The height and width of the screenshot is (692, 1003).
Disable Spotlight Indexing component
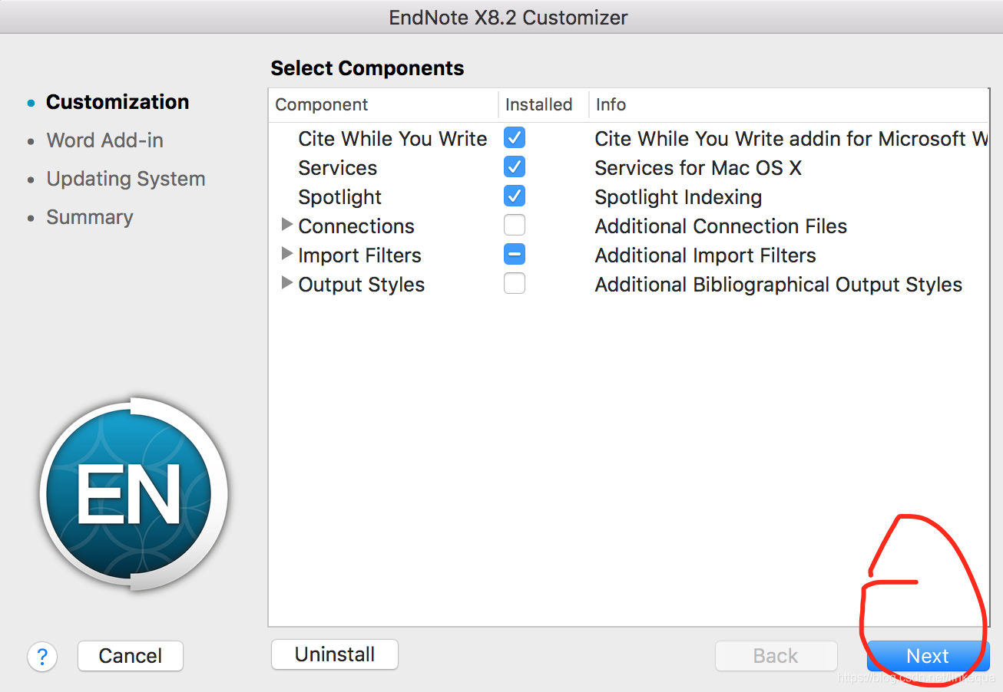click(514, 196)
